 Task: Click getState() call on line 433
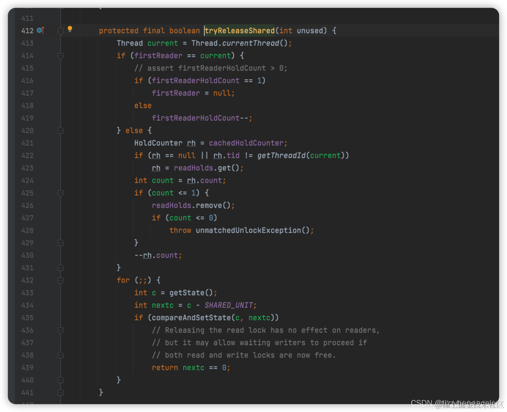191,293
